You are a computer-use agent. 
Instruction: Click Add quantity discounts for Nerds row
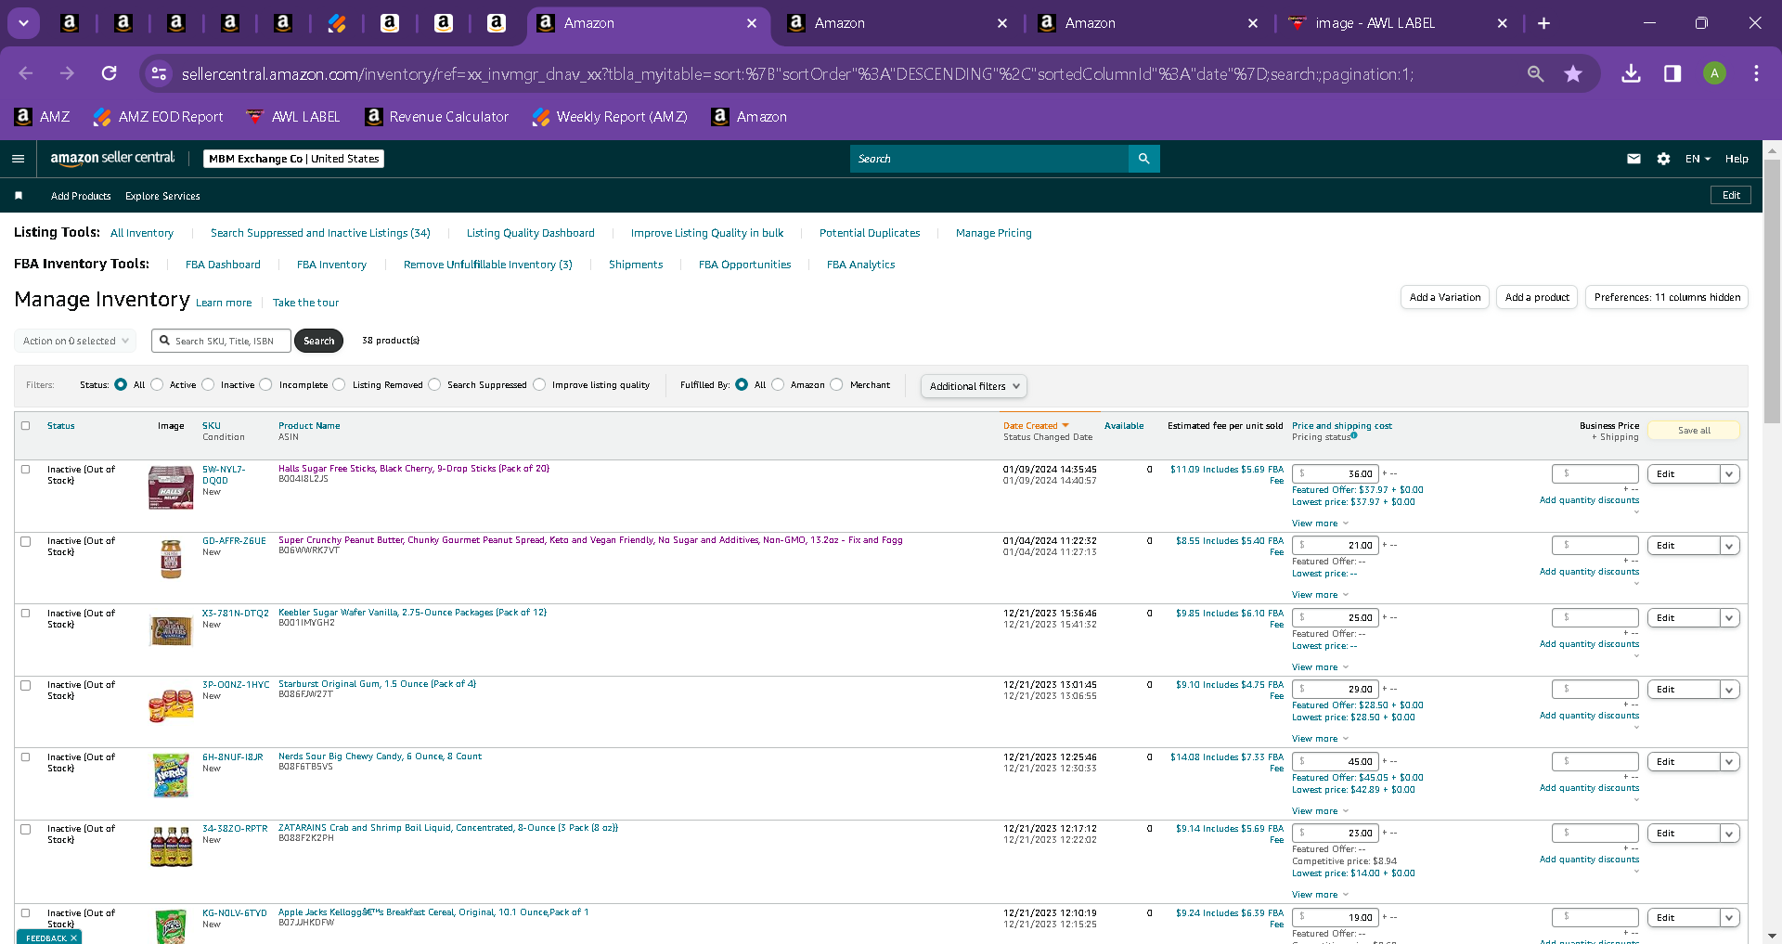(x=1589, y=788)
